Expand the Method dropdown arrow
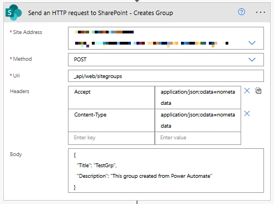Screen dimensions: 274x204 click(x=252, y=60)
